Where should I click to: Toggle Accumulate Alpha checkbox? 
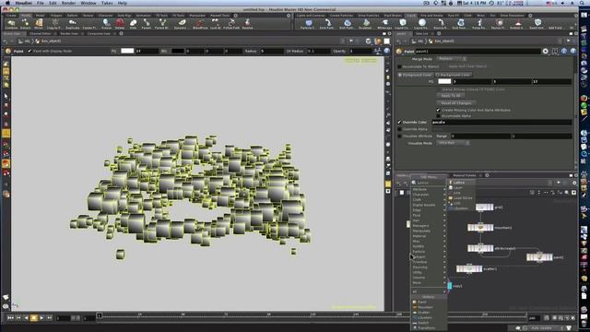click(439, 116)
